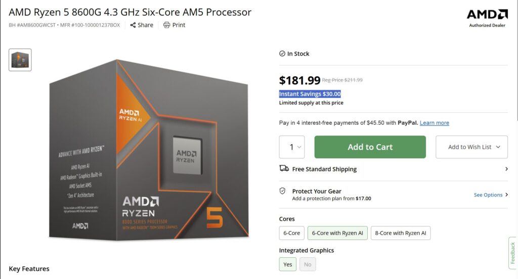Viewport: 518px width, 279px height.
Task: Click the In Stock checkmark icon
Action: (282, 54)
